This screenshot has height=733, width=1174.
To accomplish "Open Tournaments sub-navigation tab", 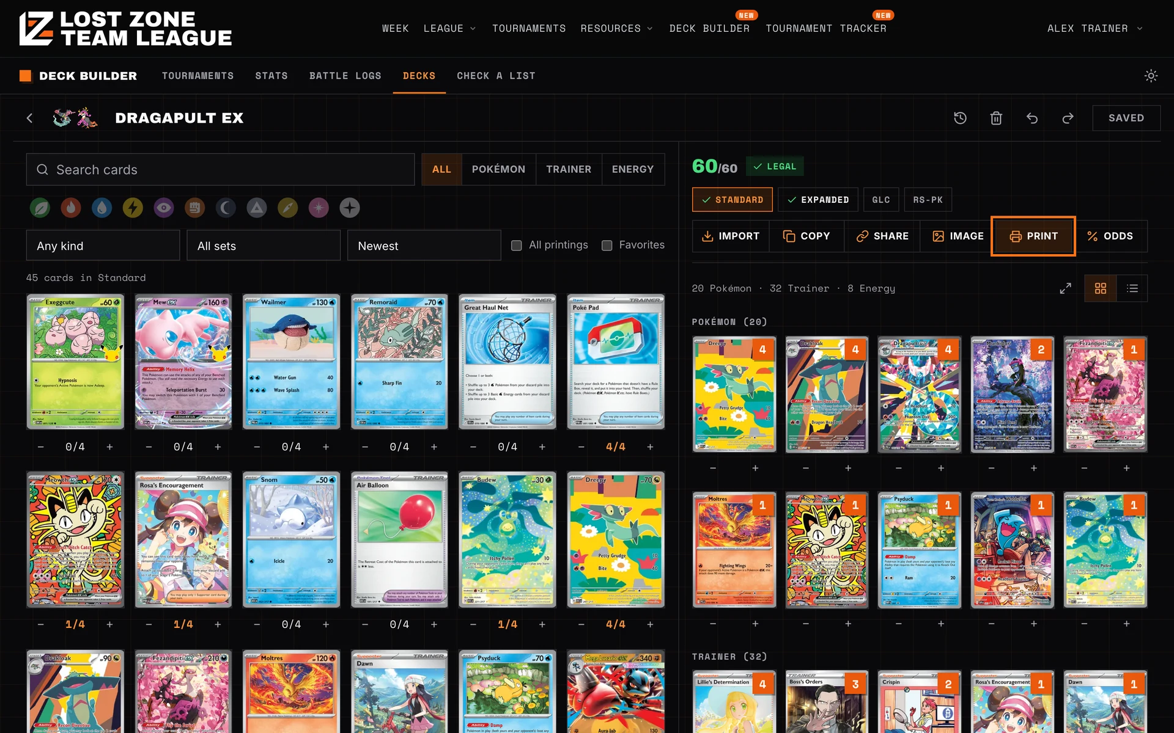I will (x=198, y=76).
